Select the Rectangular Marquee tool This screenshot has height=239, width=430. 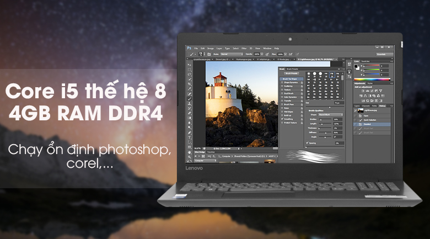[x=189, y=70]
